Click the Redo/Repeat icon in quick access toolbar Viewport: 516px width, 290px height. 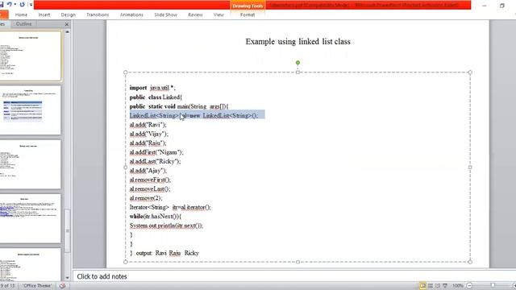[x=22, y=5]
